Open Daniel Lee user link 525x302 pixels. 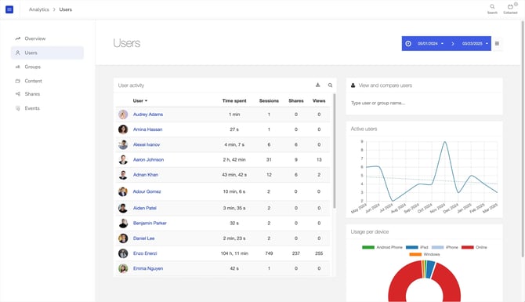click(143, 238)
